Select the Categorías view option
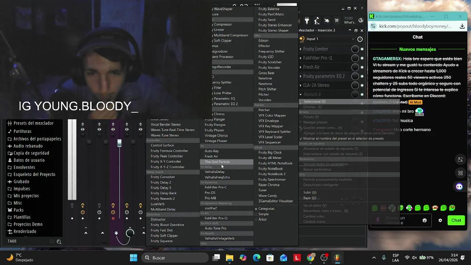 pyautogui.click(x=266, y=209)
